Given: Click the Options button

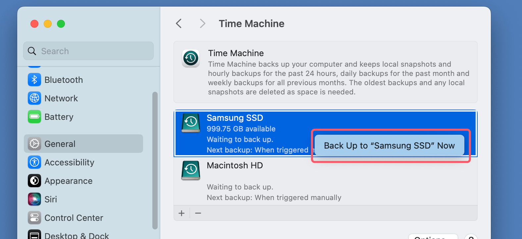Looking at the screenshot, I should (433, 237).
